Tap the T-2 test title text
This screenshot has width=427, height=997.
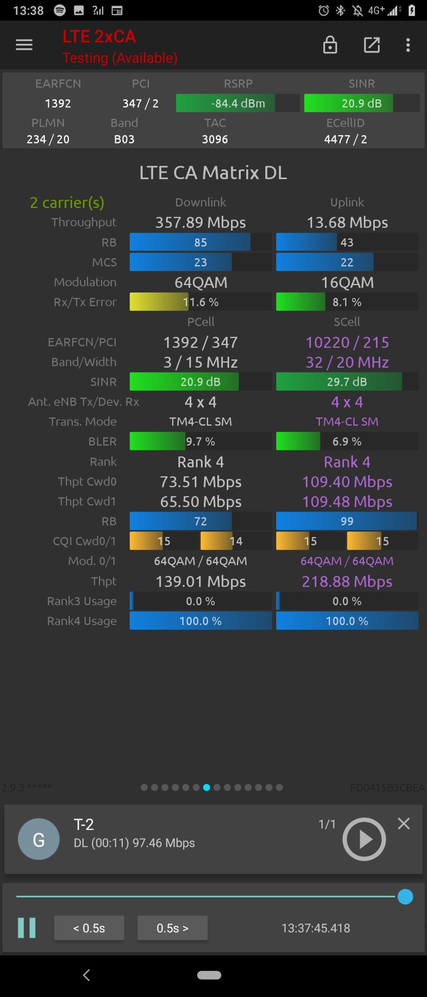[x=84, y=824]
